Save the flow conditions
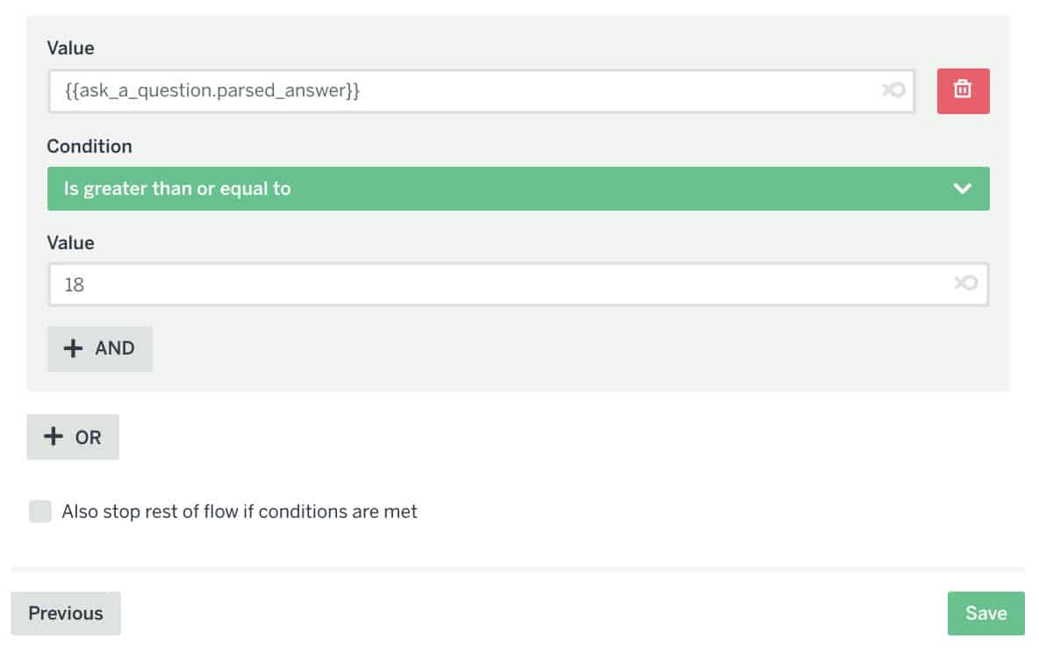1039x653 pixels. [x=985, y=614]
